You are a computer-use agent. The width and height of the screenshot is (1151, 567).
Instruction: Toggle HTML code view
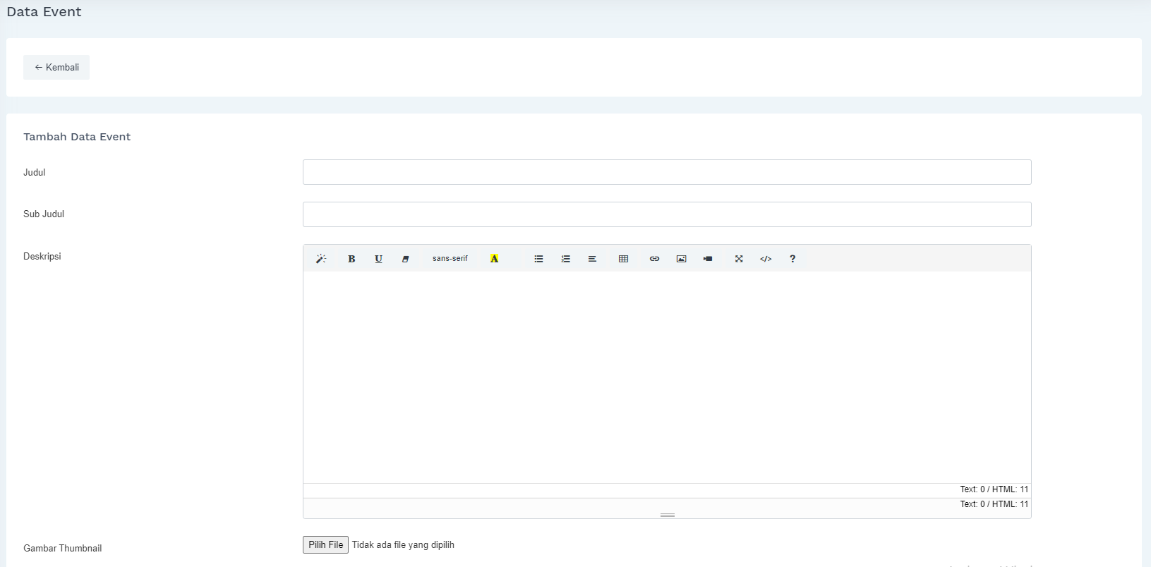pos(766,259)
